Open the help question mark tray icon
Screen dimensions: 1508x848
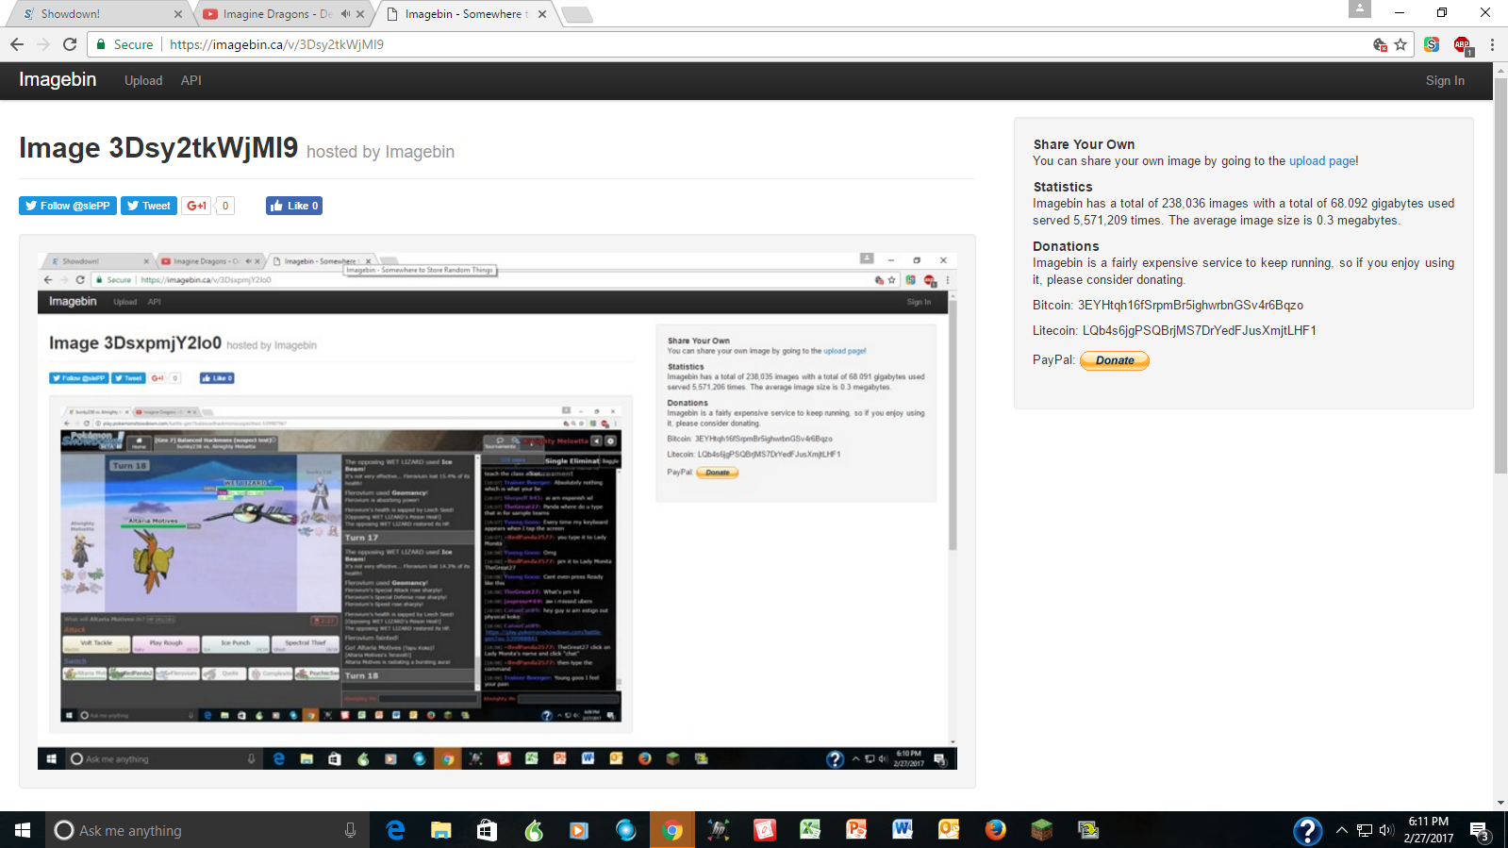point(1307,830)
